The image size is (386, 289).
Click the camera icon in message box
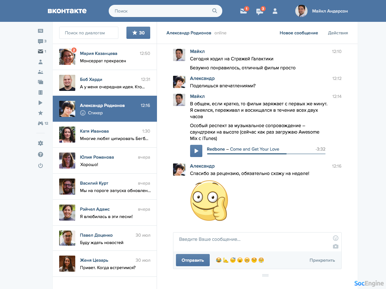pyautogui.click(x=335, y=246)
